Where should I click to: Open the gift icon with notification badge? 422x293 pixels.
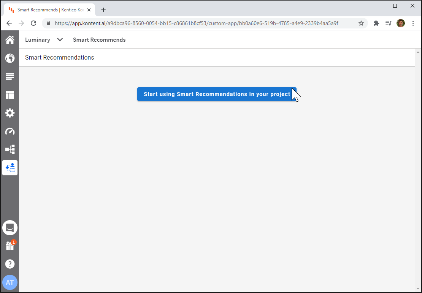click(10, 245)
